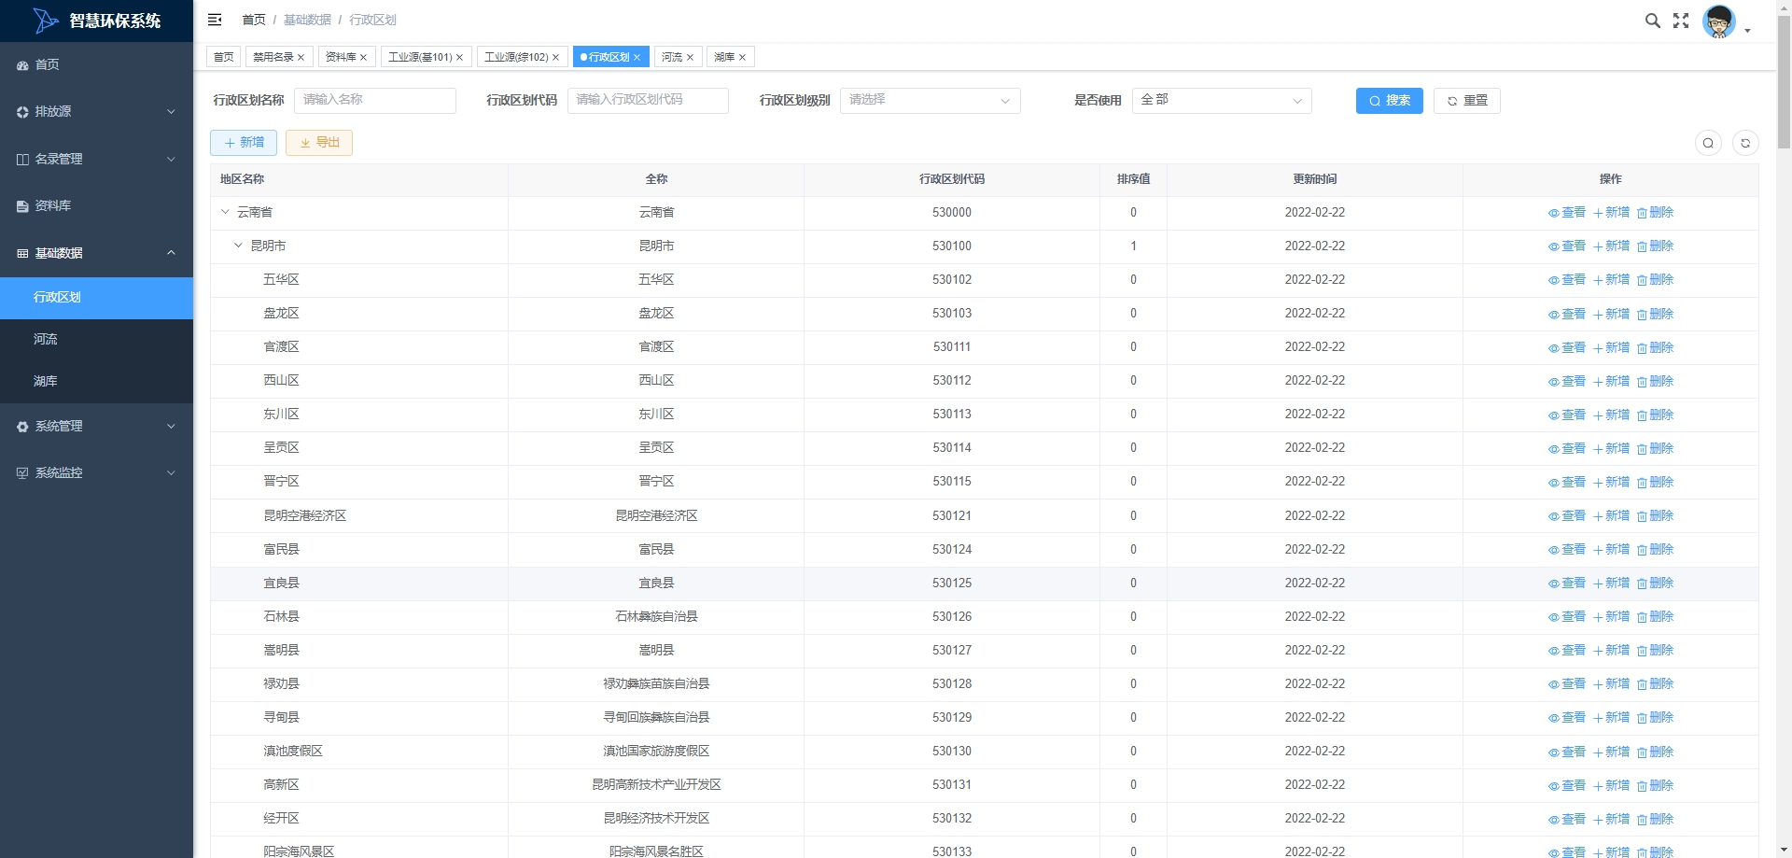
Task: Open the 是否使用 dropdown
Action: tap(1221, 100)
